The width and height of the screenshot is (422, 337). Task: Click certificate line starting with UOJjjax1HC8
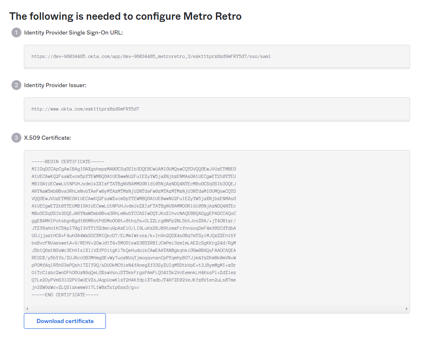(134, 235)
